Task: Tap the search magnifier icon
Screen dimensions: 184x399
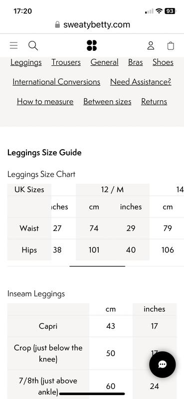Action: tap(33, 46)
